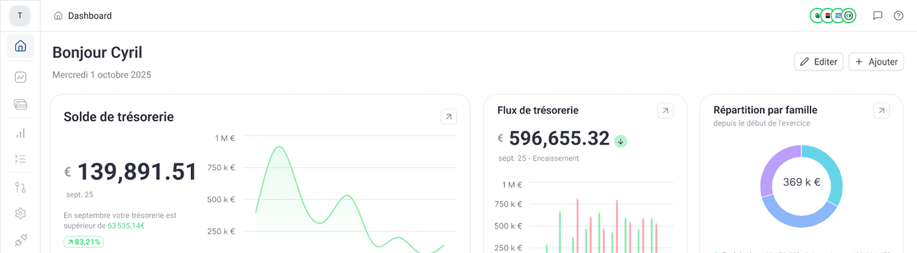Click depuis le début de l'exercice subtitle

(x=761, y=123)
